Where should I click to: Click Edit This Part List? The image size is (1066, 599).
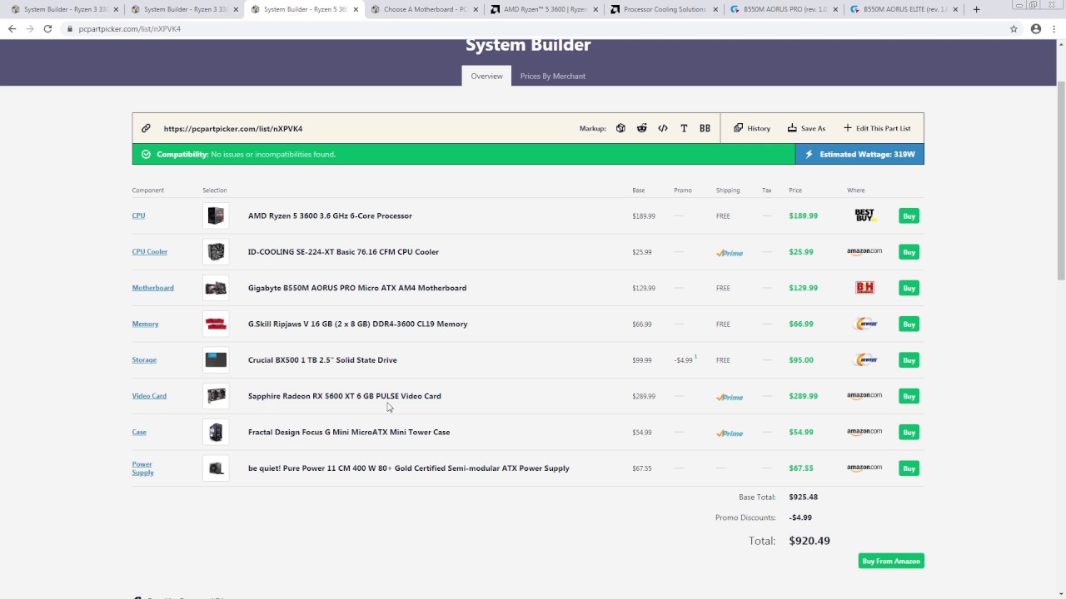pos(877,128)
